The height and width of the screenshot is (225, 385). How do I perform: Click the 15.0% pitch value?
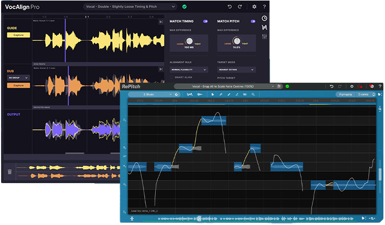236,47
